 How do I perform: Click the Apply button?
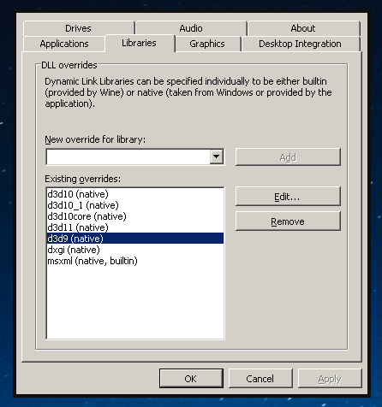click(330, 379)
